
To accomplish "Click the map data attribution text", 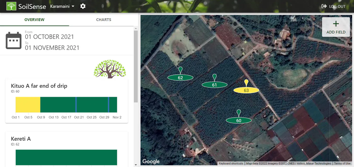I will [289, 163].
